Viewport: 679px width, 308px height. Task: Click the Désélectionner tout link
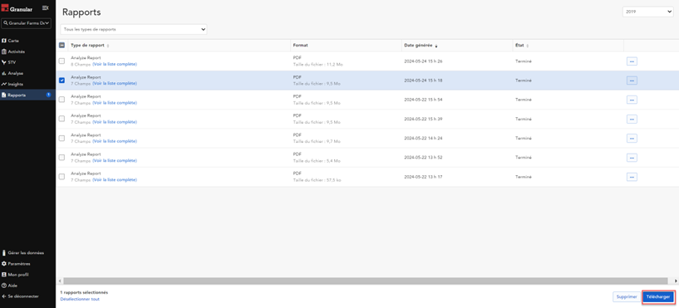pyautogui.click(x=80, y=299)
